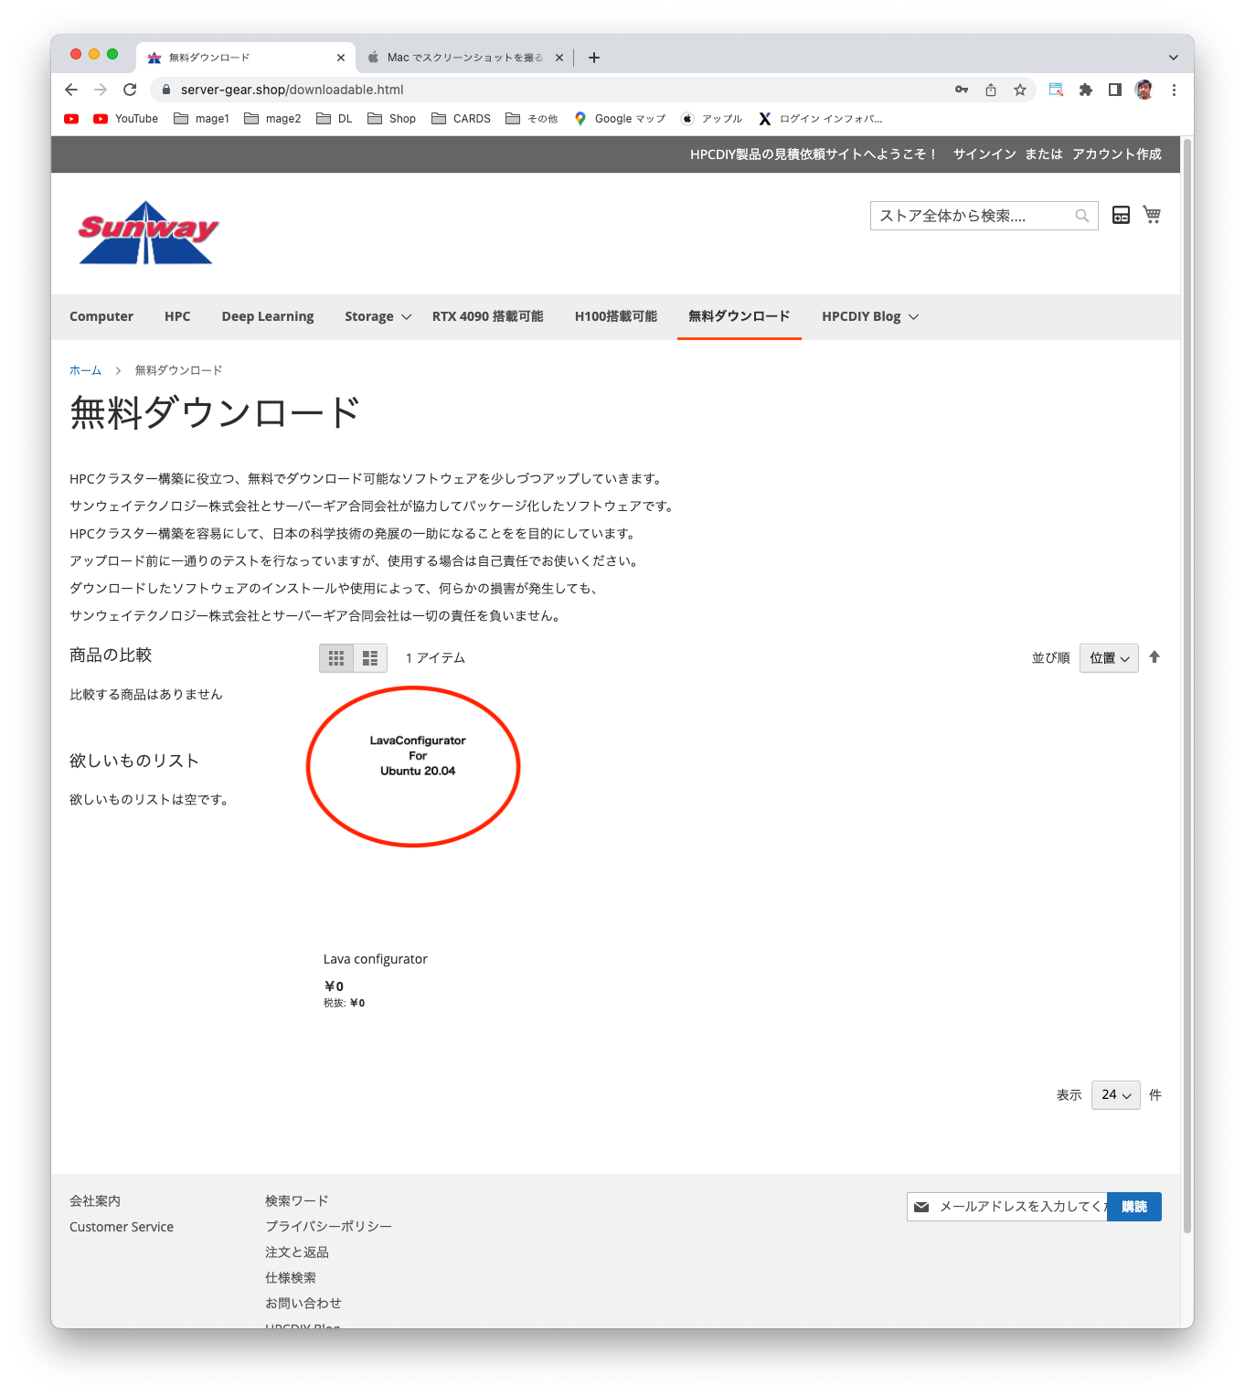Viewport: 1245px width, 1396px height.
Task: Open the Shop bookmarks folder
Action: click(x=391, y=119)
